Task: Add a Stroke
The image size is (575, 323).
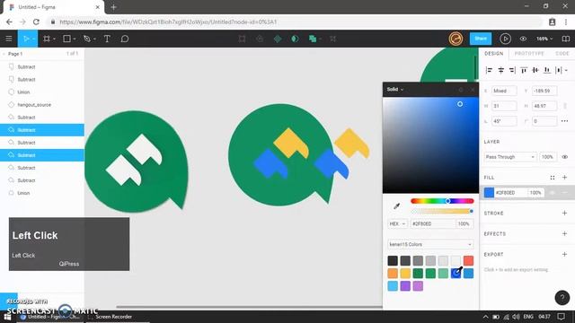Action: click(565, 214)
